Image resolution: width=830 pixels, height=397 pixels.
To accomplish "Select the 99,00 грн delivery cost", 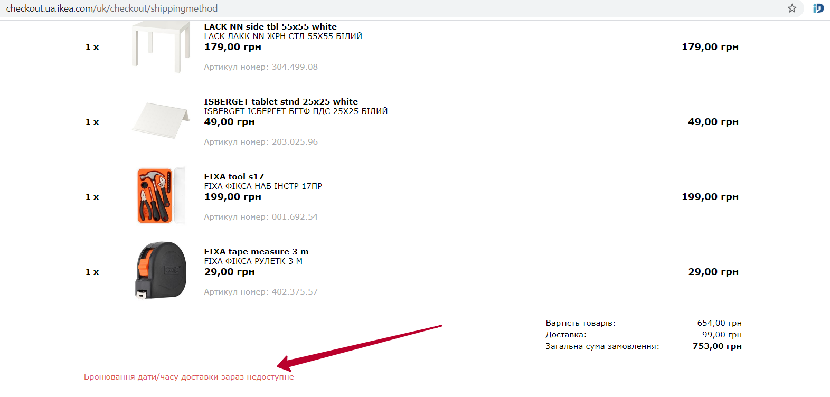I will click(721, 335).
